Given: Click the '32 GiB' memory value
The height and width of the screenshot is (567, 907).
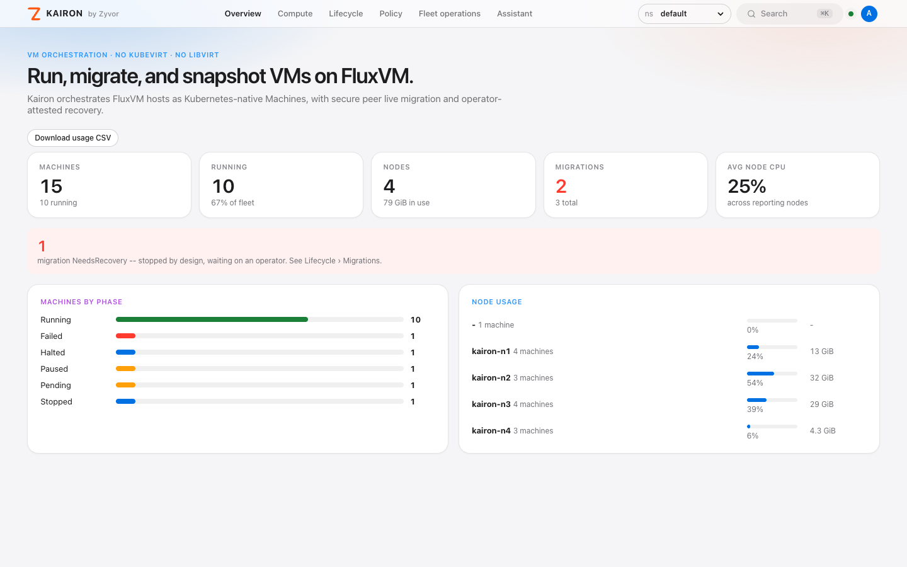Looking at the screenshot, I should (821, 378).
